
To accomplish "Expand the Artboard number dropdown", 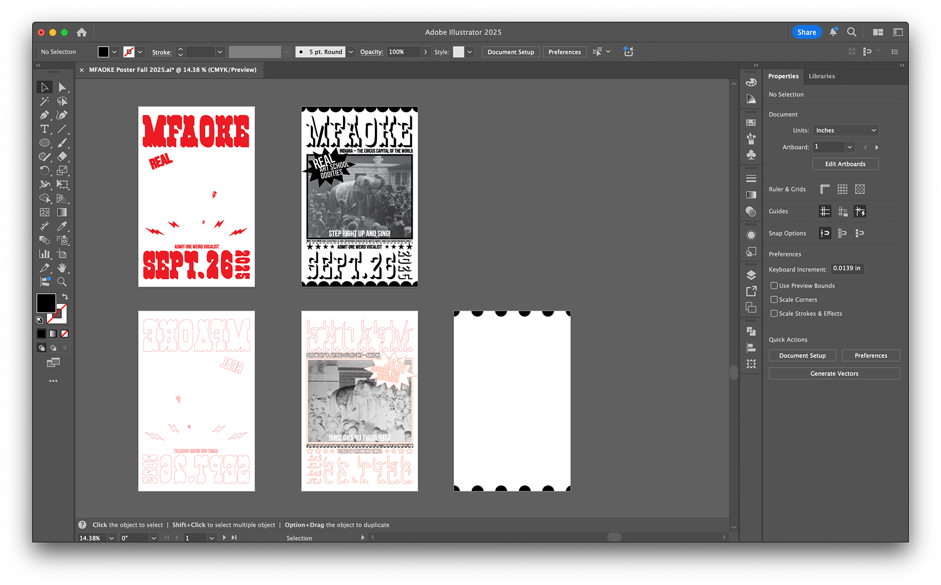I will pyautogui.click(x=850, y=147).
